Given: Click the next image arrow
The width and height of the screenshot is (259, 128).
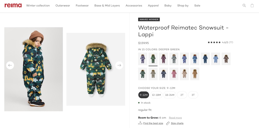Looking at the screenshot, I should 119,65.
